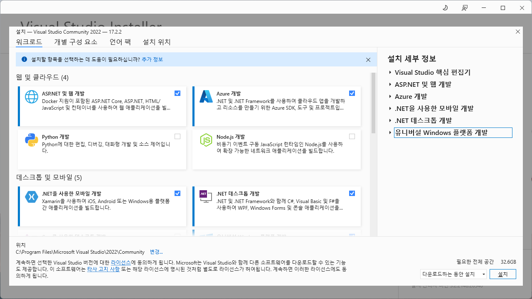Screen dimensions: 532x299
Task: Open 다운로드하는 동안 설치 dropdown
Action: [453, 274]
